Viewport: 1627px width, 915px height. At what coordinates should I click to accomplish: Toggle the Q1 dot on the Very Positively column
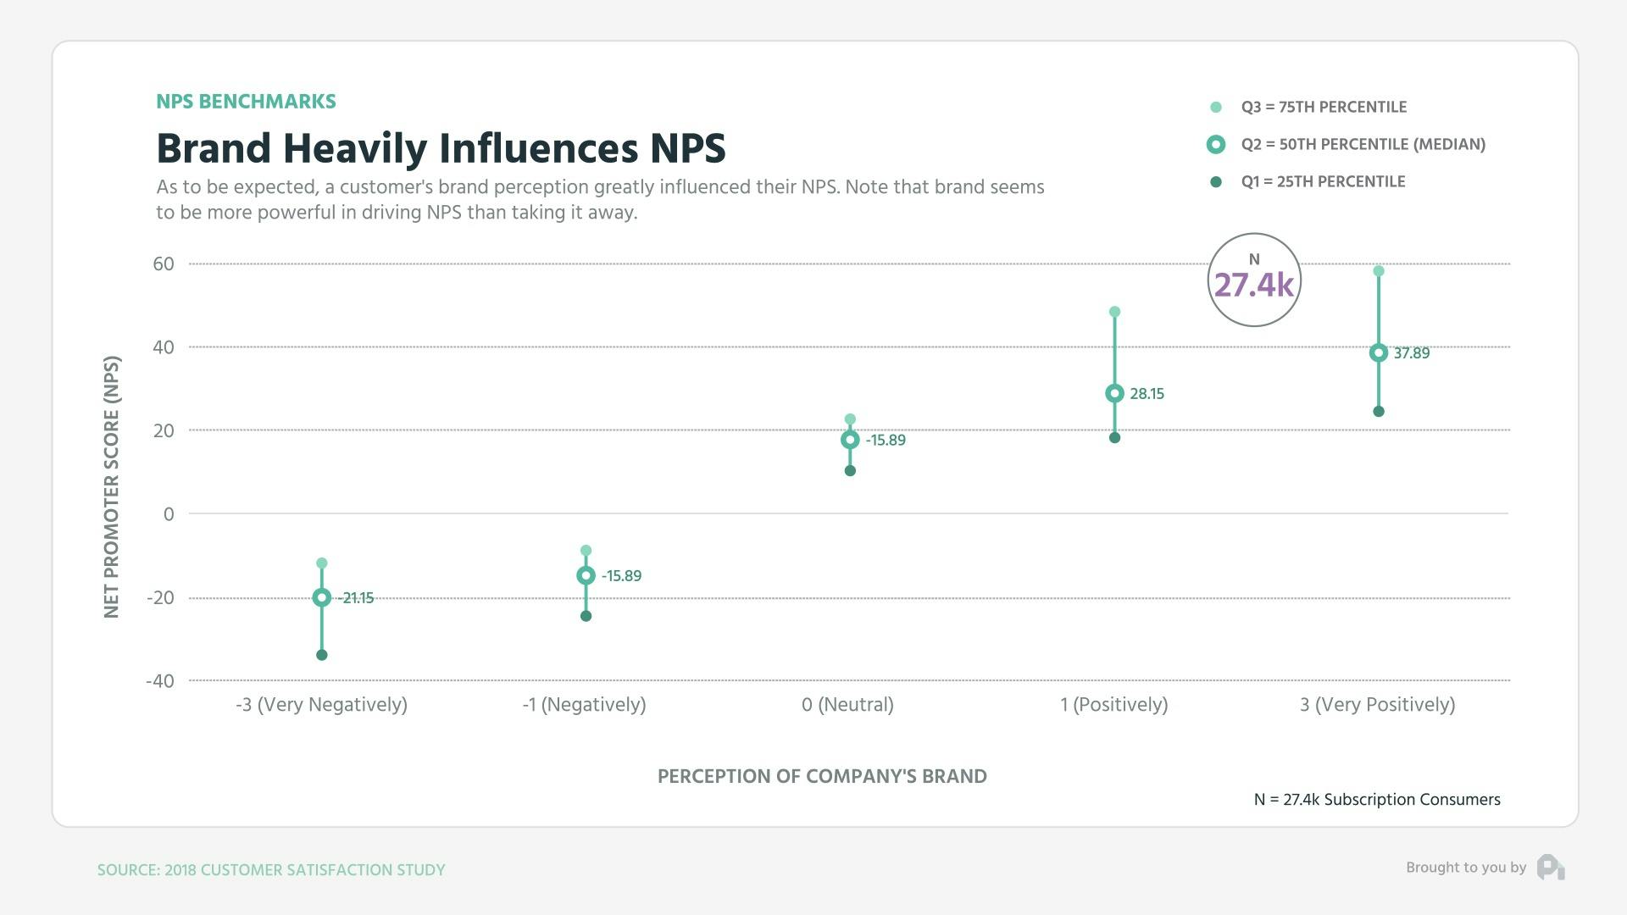pyautogui.click(x=1379, y=411)
